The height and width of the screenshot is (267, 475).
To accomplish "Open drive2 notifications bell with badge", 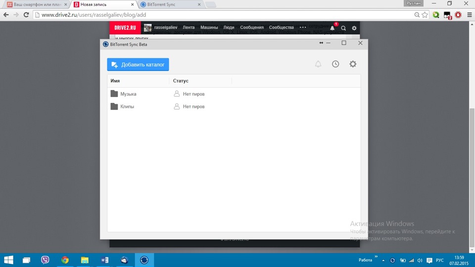I will tap(332, 28).
